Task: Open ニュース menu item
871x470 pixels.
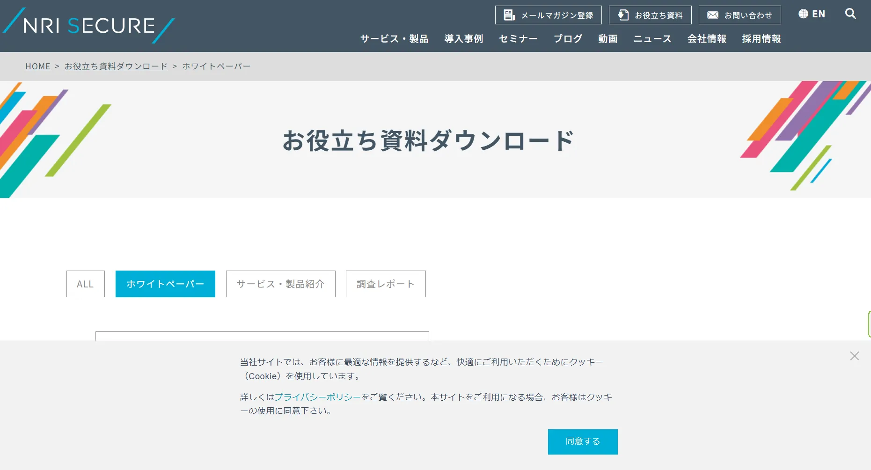Action: tap(652, 39)
